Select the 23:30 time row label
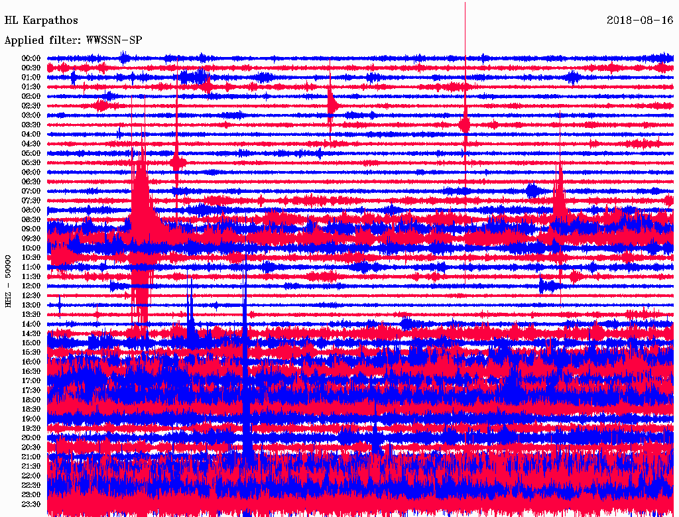This screenshot has width=679, height=517. coord(31,504)
